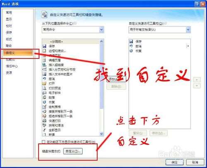Select 恢复 icon in right toolbar list
The height and width of the screenshot is (168, 207).
click(131, 51)
